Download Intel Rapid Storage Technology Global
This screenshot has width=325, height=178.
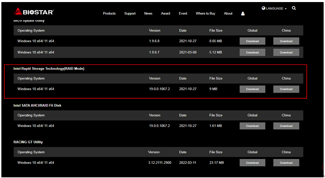(252, 89)
